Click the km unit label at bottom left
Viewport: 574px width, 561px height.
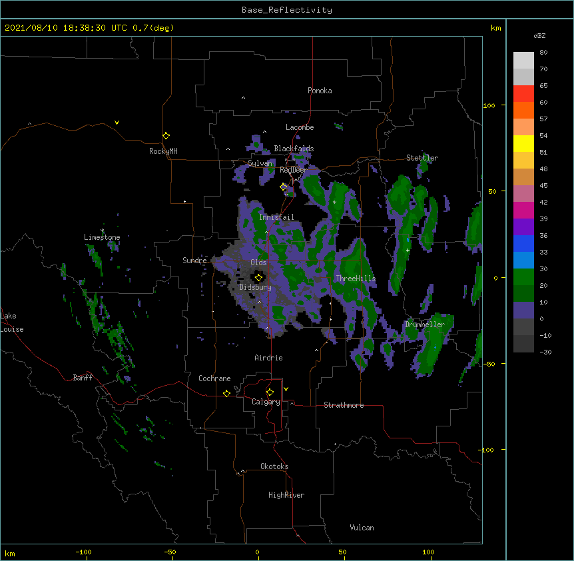point(10,554)
